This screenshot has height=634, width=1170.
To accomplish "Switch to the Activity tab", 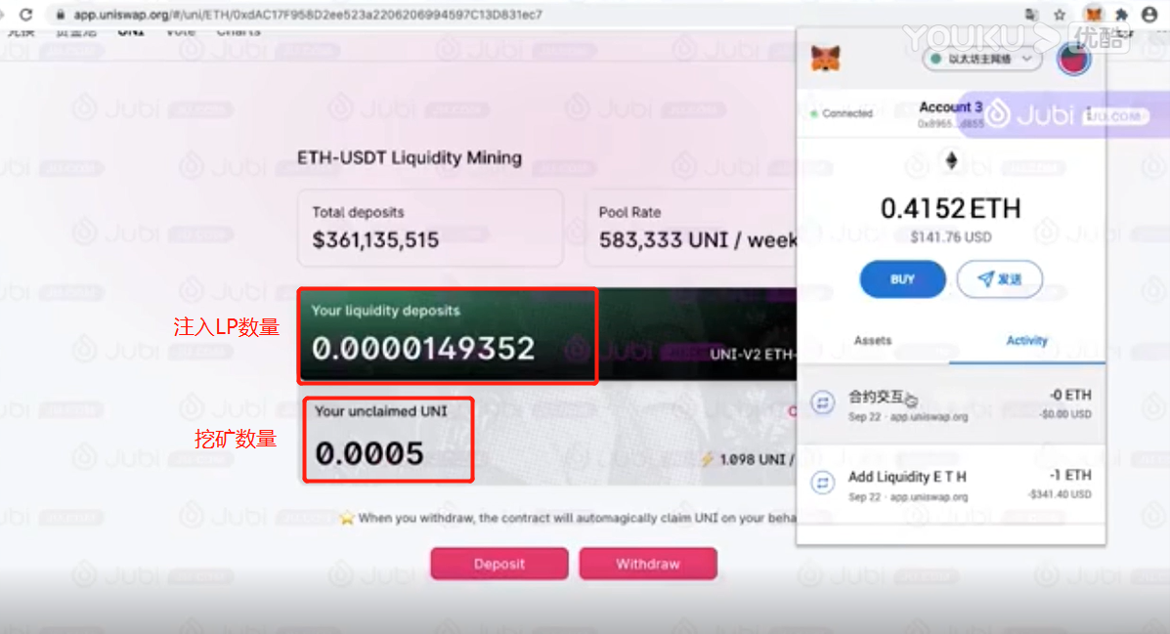I will 1026,340.
